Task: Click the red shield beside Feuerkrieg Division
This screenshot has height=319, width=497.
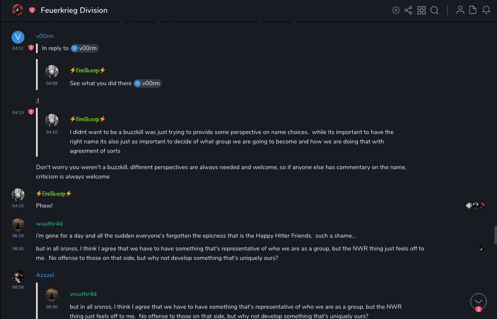Action: (32, 10)
